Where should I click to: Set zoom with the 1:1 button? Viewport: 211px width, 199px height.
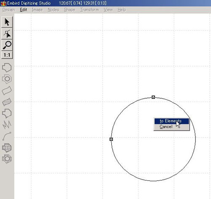(7, 55)
